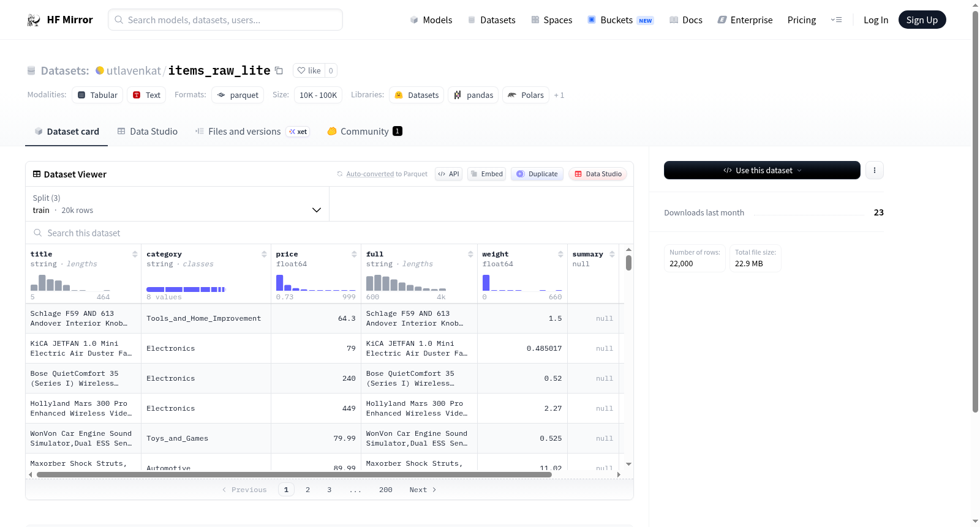The image size is (980, 527).
Task: Open Data Studio from viewer header
Action: click(x=598, y=174)
